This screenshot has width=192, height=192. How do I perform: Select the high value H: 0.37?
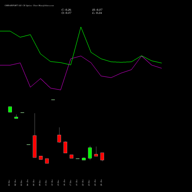pyautogui.click(x=97, y=10)
